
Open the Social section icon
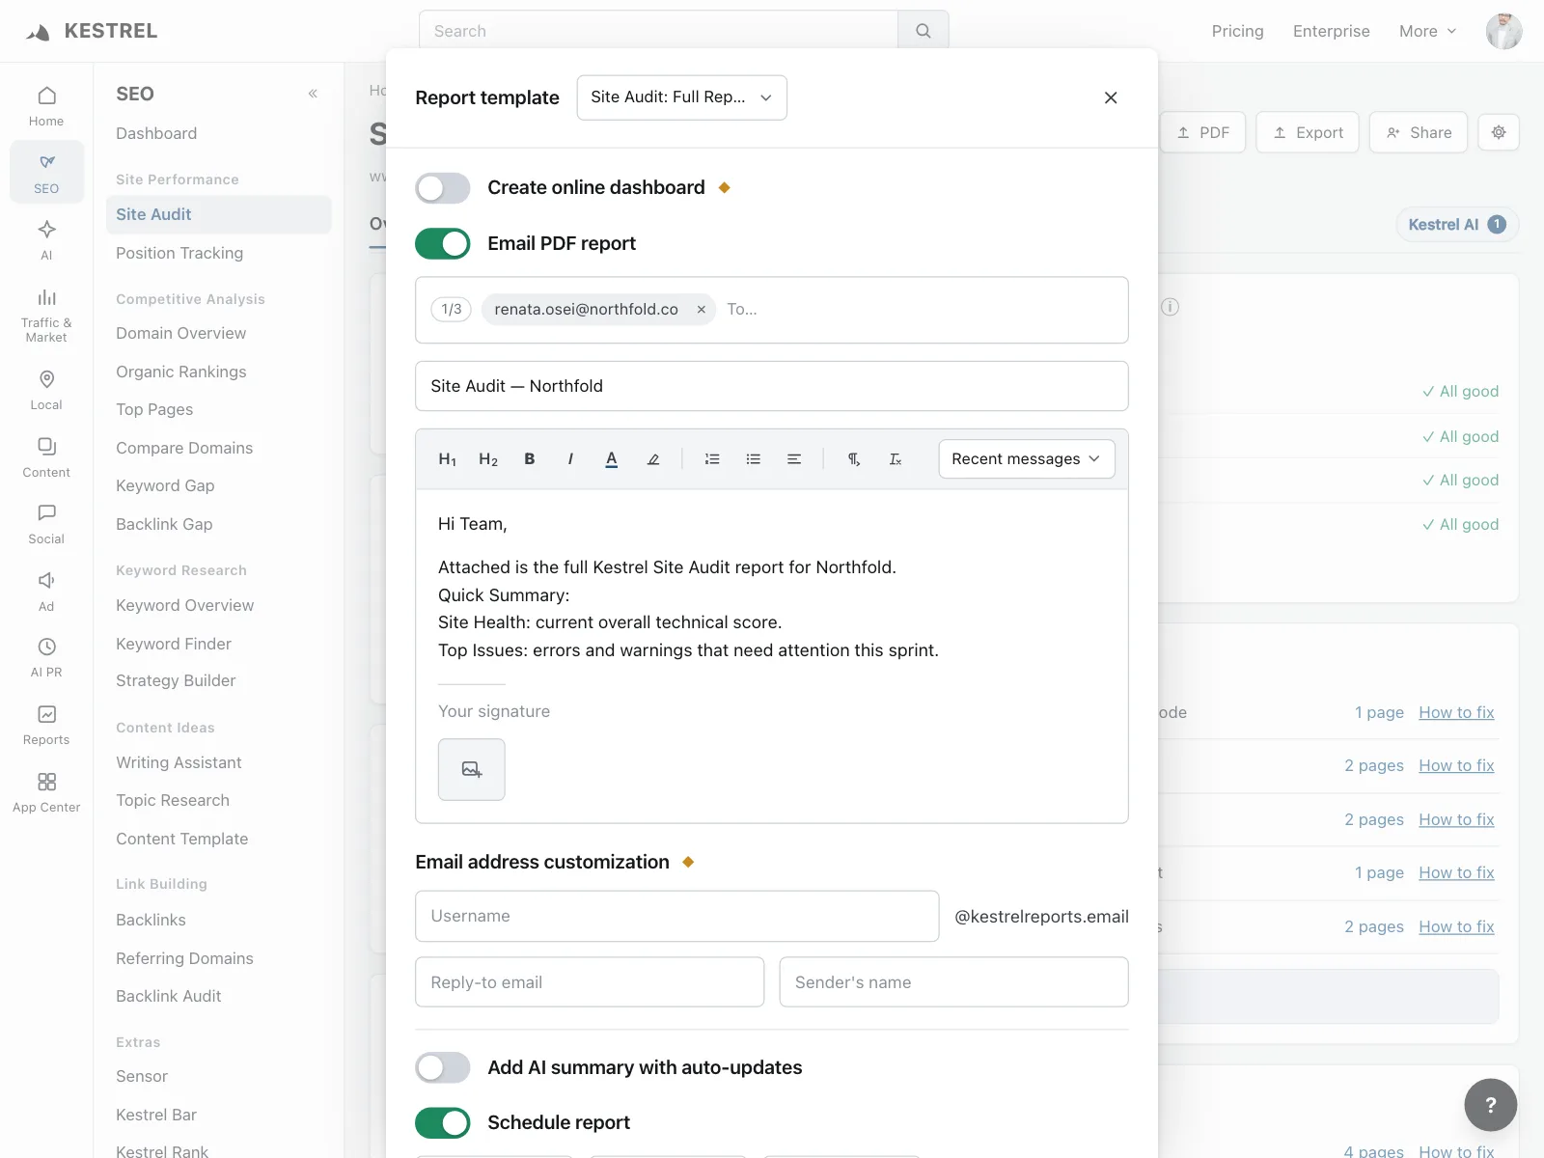click(x=46, y=523)
